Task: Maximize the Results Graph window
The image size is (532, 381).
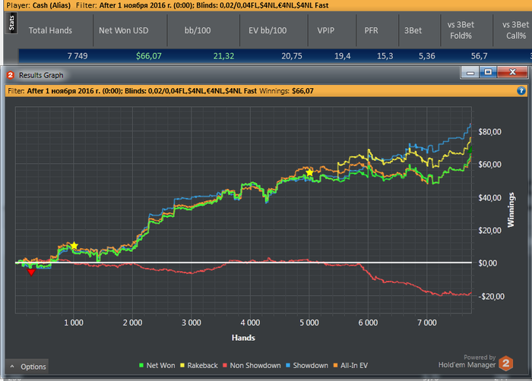Action: coord(488,72)
